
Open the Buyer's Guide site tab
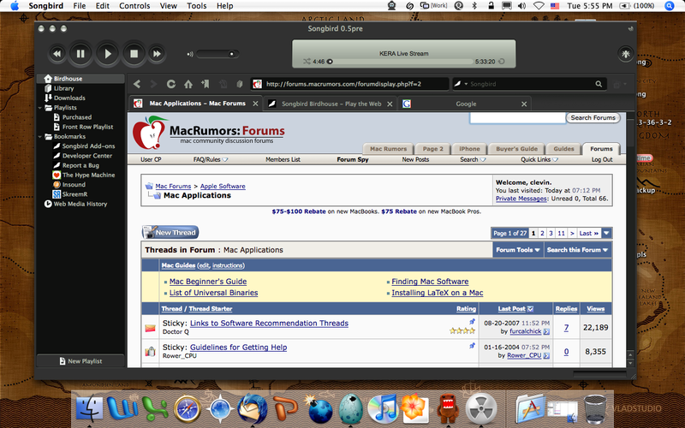click(x=516, y=149)
